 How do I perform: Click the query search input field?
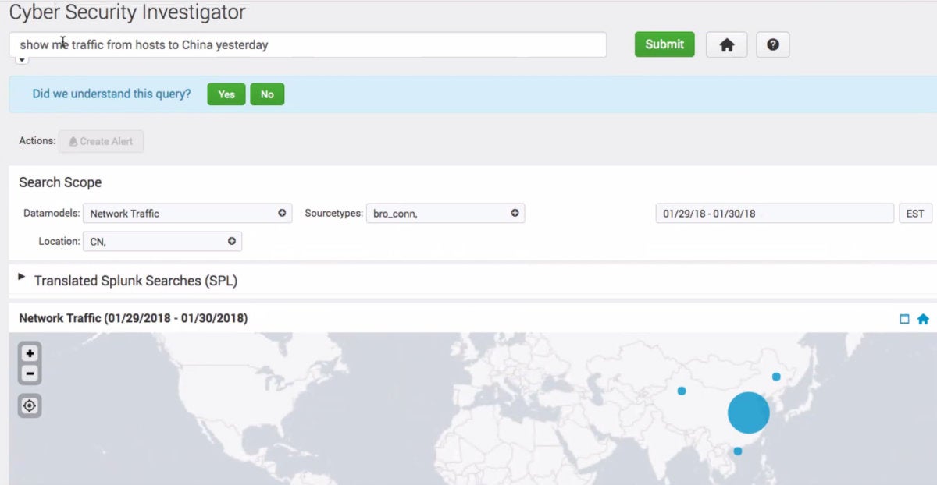pyautogui.click(x=308, y=44)
